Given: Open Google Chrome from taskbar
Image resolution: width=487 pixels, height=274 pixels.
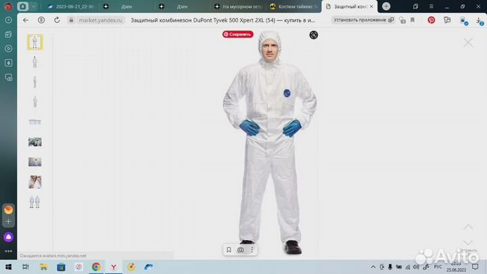Looking at the screenshot, I should (x=96, y=267).
